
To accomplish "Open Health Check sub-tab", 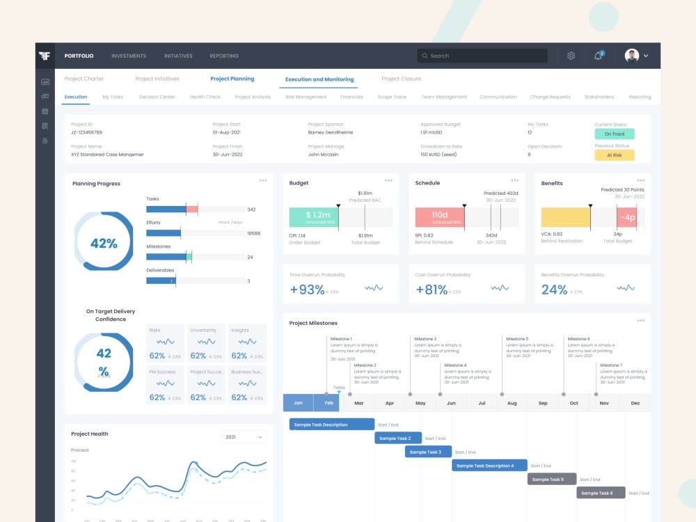I will 205,97.
